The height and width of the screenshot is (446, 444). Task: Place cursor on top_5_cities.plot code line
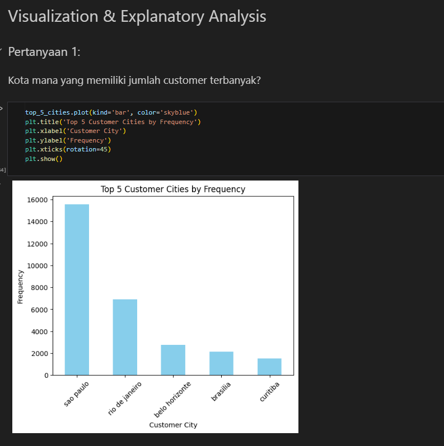(x=111, y=112)
